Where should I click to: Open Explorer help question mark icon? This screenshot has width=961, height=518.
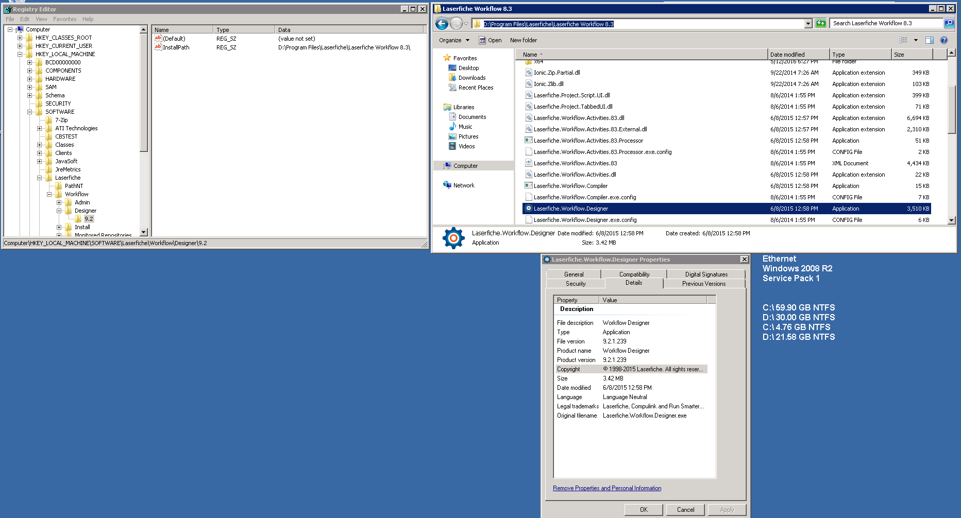pyautogui.click(x=944, y=40)
